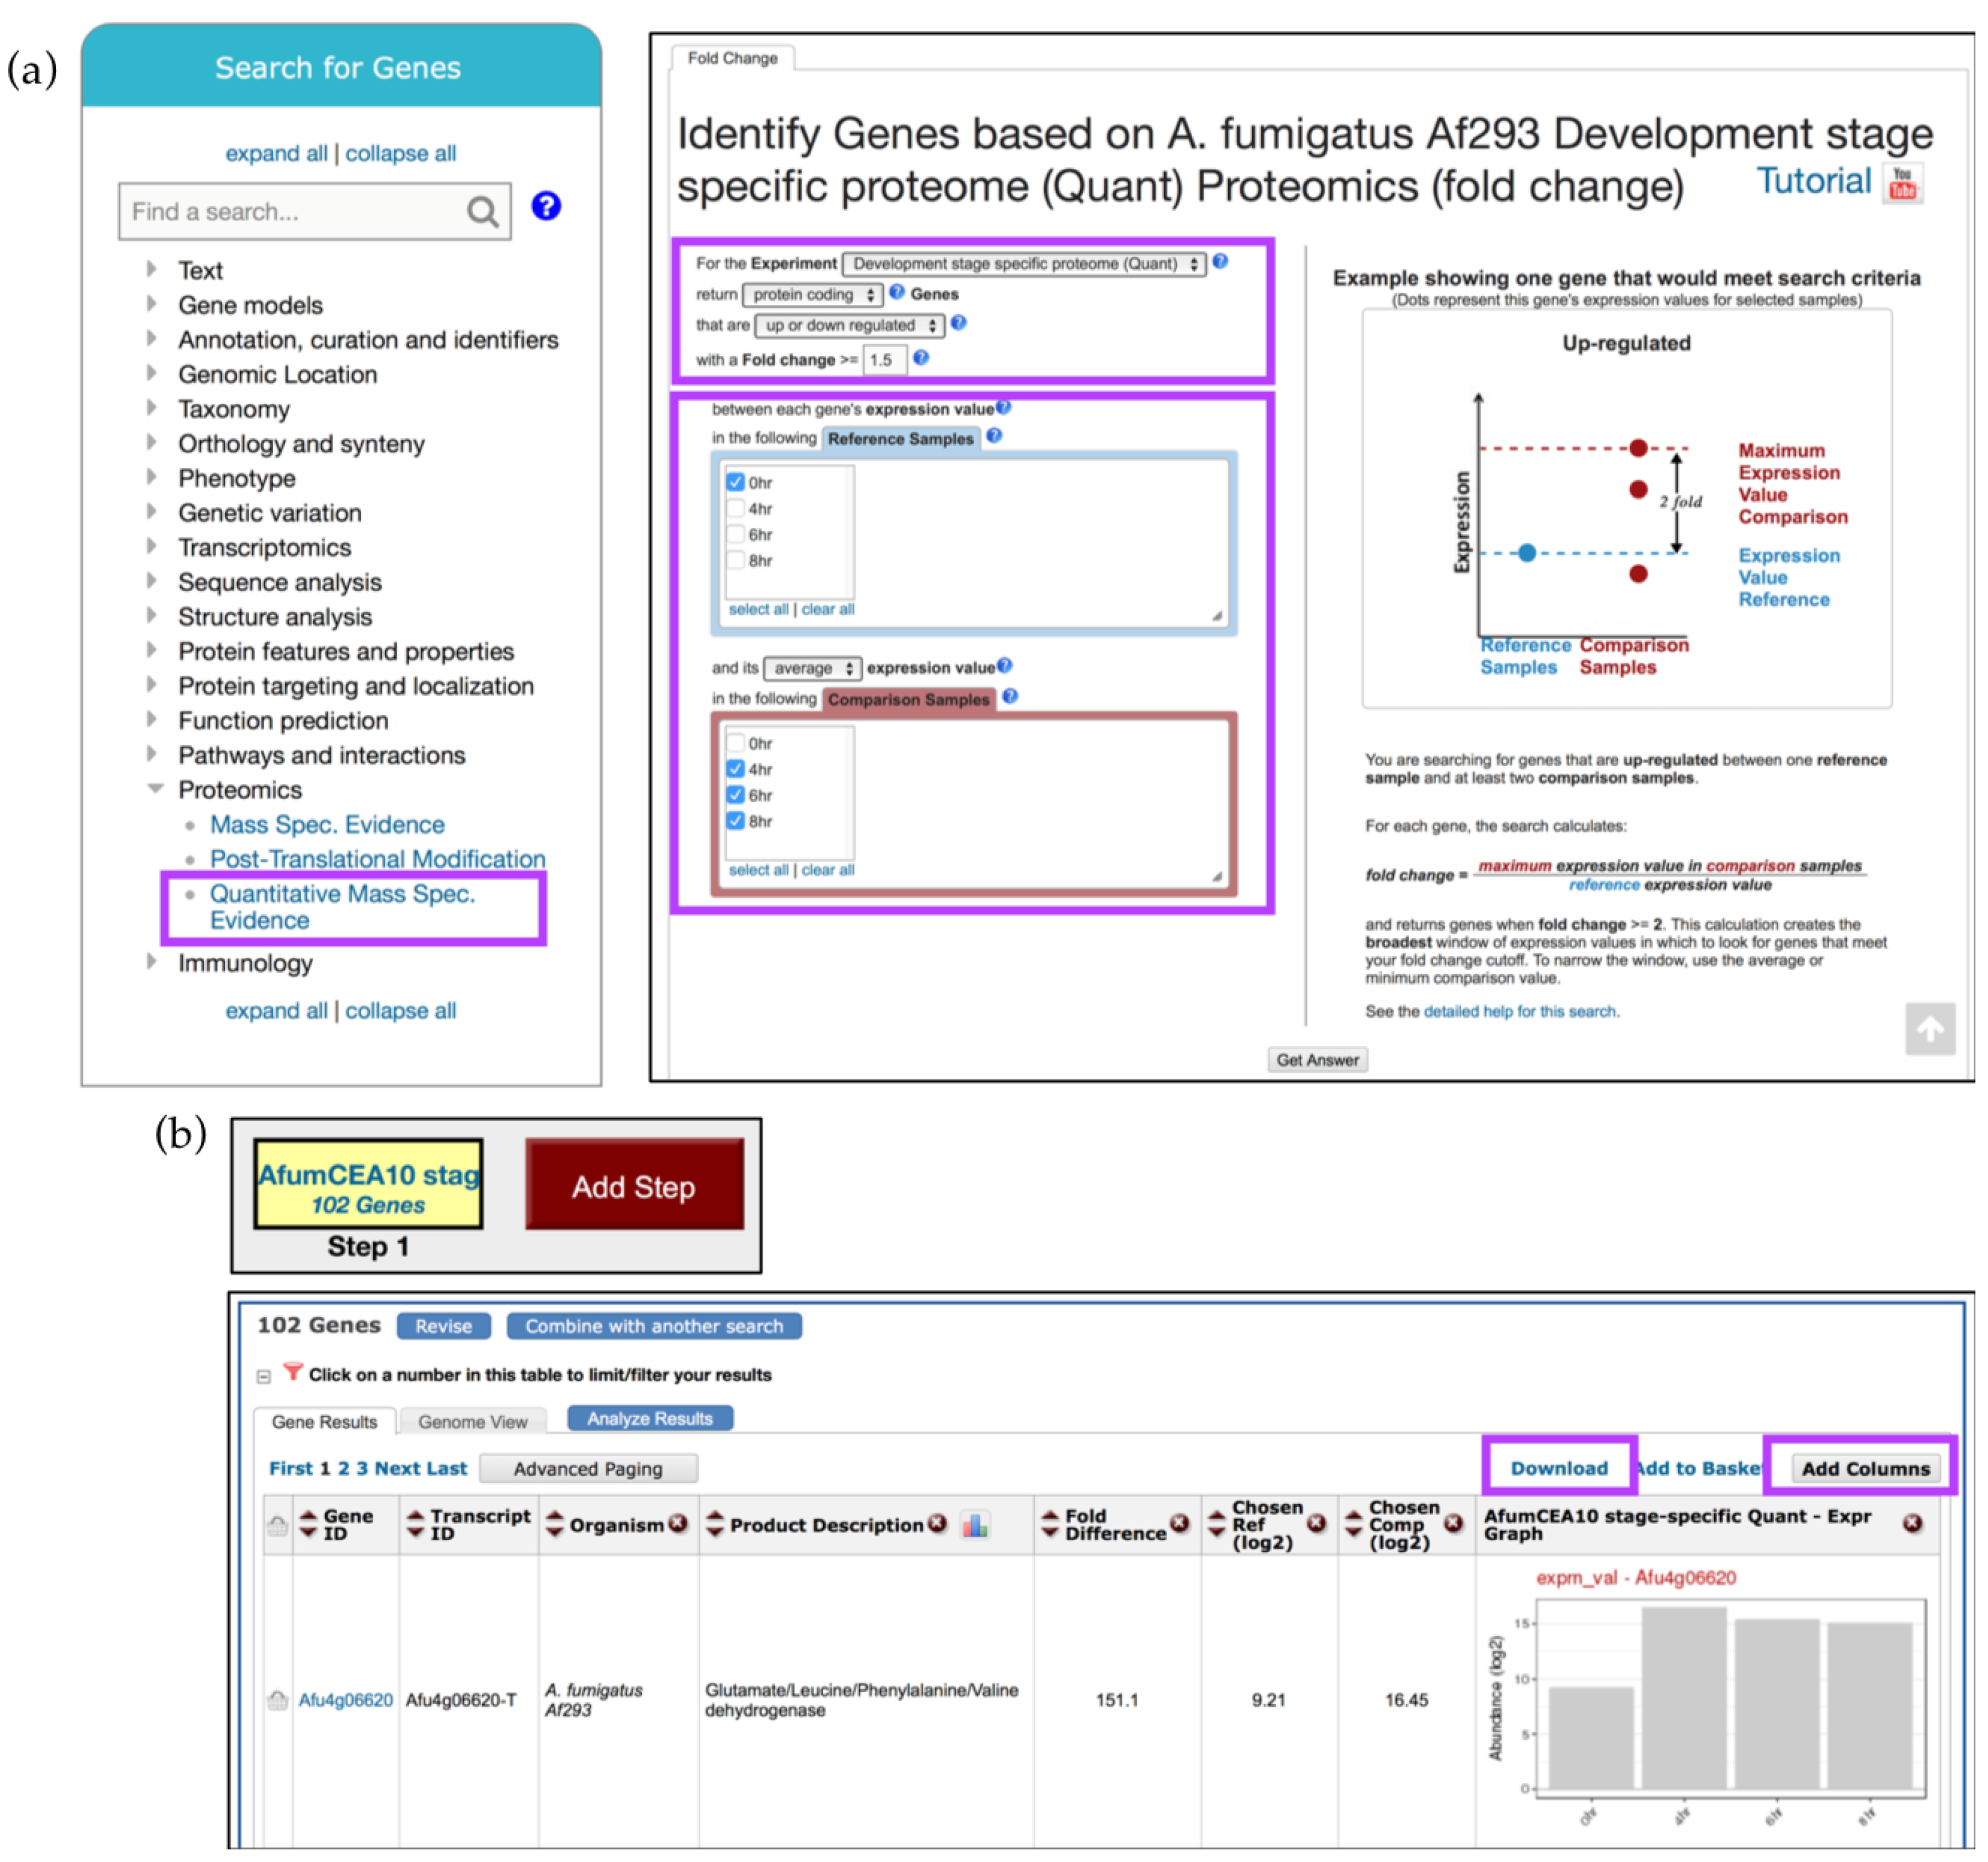1988x1862 pixels.
Task: Open the Experiment dropdown menu
Action: [1024, 264]
